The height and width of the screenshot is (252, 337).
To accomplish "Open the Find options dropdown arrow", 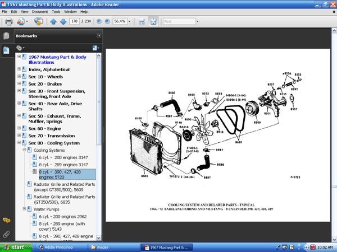I will click(197, 21).
